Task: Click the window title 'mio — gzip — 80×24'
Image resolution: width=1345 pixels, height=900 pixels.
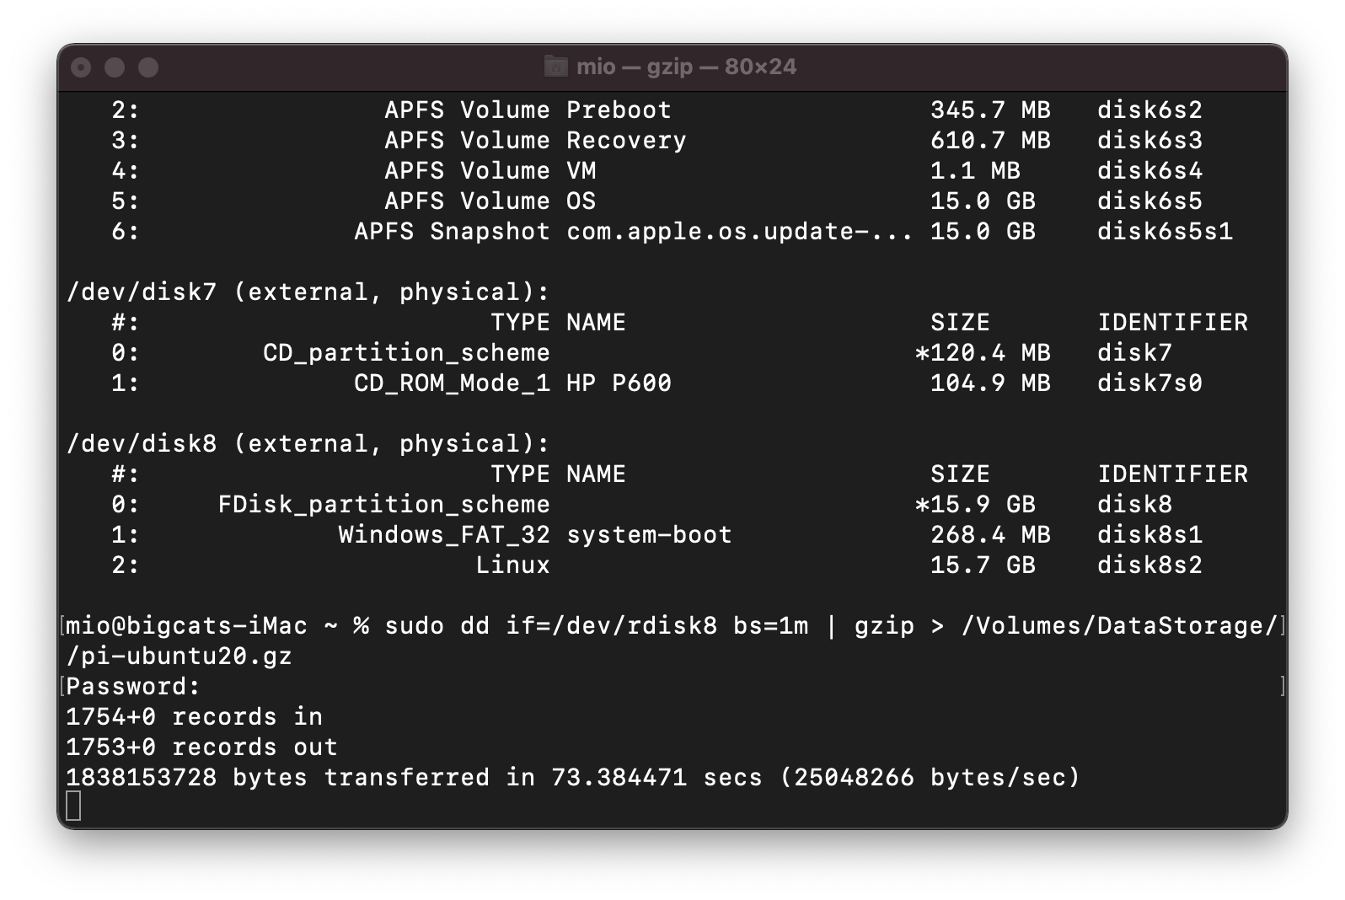Action: click(x=686, y=67)
